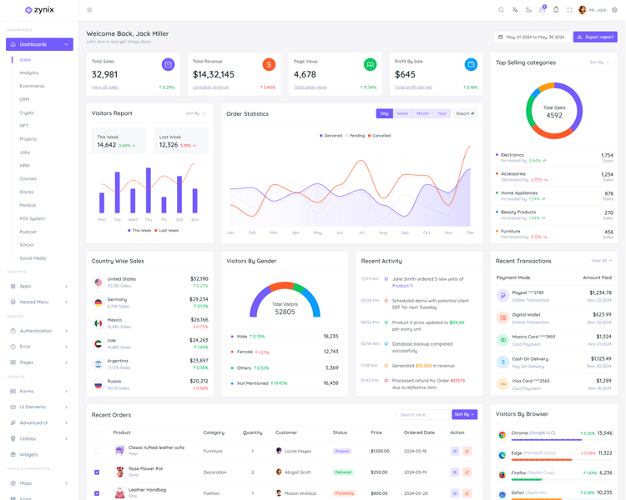Open the search icon in top bar
The width and height of the screenshot is (626, 500).
click(x=501, y=10)
